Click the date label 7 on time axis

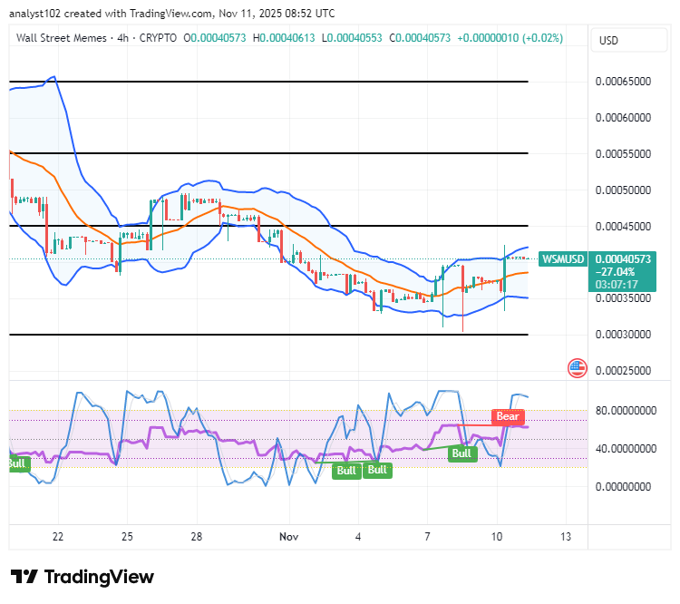point(428,537)
